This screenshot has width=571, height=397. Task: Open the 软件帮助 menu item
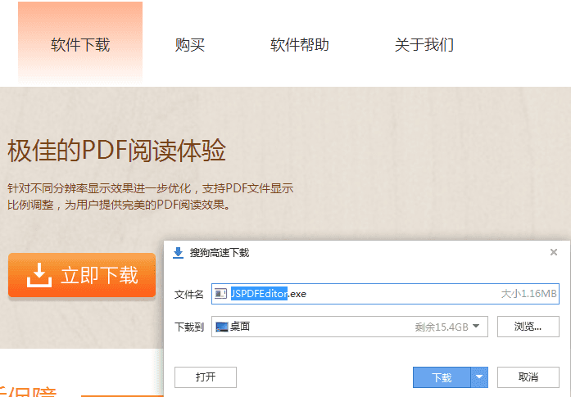pos(299,45)
